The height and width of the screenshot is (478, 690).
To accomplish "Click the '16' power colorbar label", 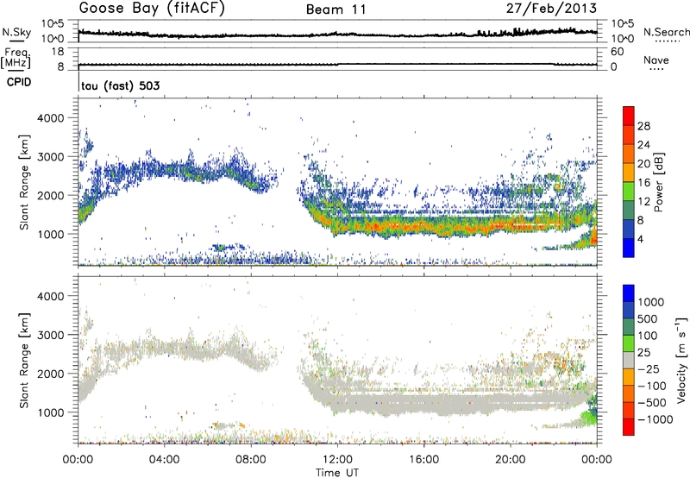I will 643,183.
